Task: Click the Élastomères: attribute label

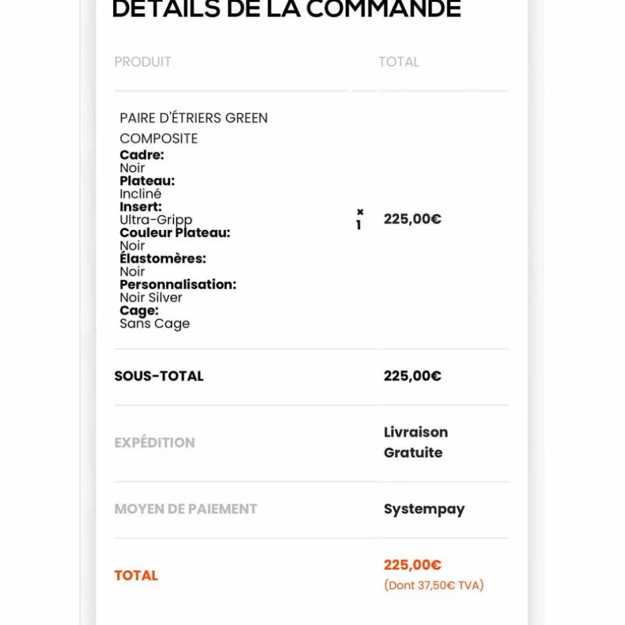Action: click(x=163, y=258)
